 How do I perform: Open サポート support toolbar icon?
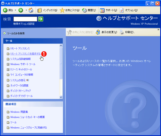pos(102,10)
